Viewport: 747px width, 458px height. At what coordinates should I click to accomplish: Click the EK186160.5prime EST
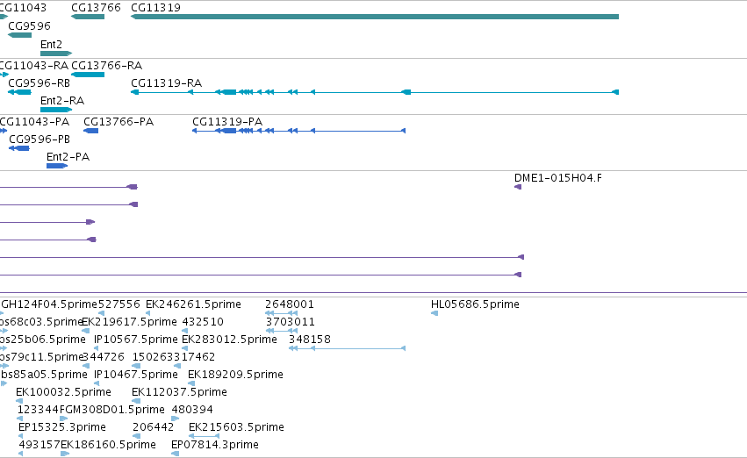point(65,454)
